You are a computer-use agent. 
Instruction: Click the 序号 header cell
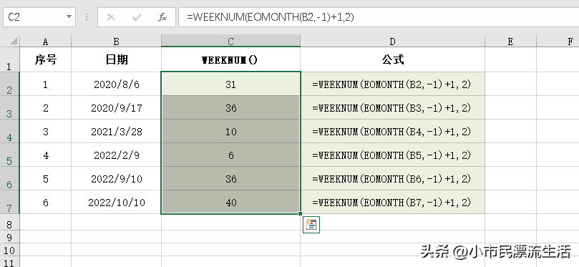pyautogui.click(x=45, y=59)
